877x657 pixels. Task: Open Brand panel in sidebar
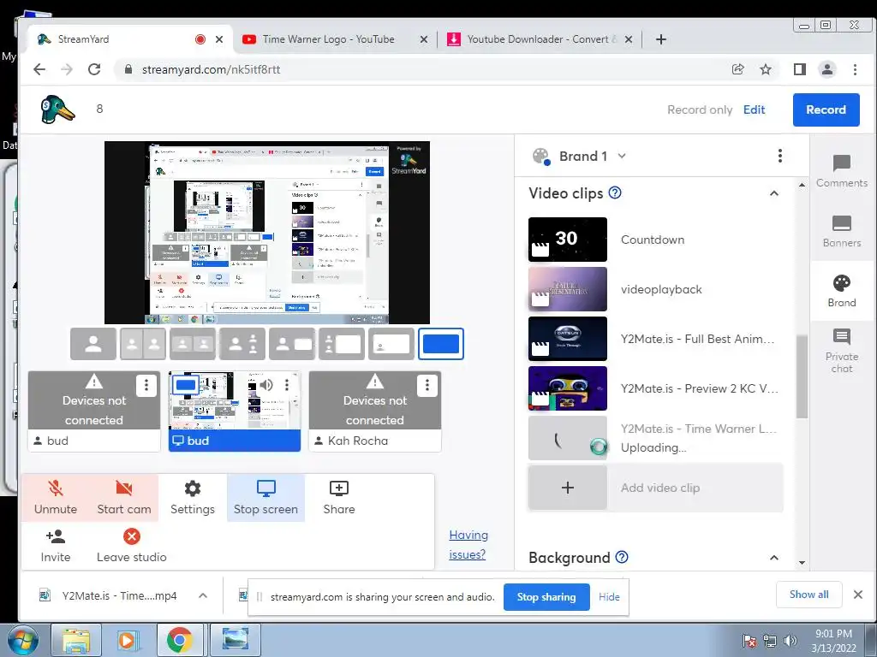click(x=841, y=291)
